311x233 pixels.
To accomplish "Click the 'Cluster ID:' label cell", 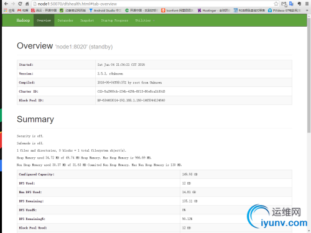I will pos(56,91).
